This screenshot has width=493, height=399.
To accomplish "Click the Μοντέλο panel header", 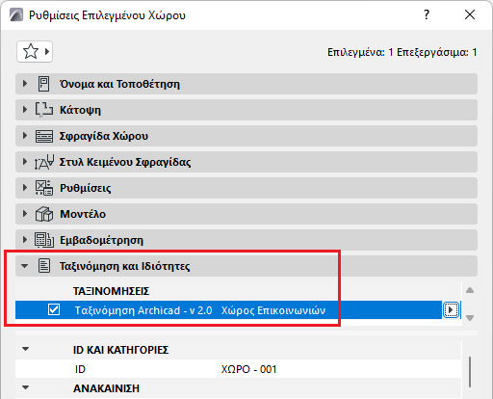I will pos(246,214).
